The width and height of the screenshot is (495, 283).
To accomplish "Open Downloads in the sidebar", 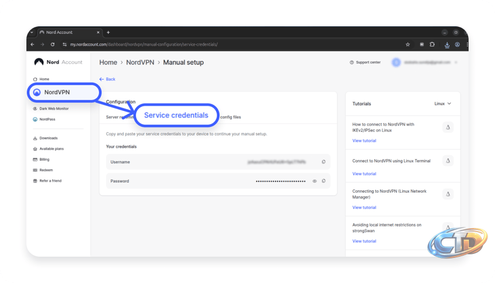I will [45, 138].
